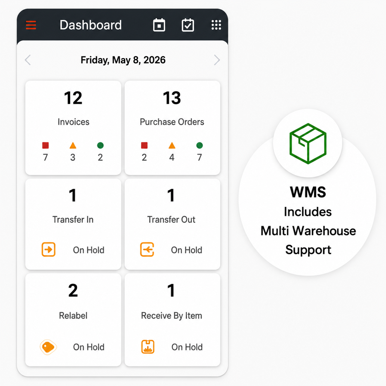Open the Transfer Out card
Viewport: 386px width, 386px height.
(172, 224)
